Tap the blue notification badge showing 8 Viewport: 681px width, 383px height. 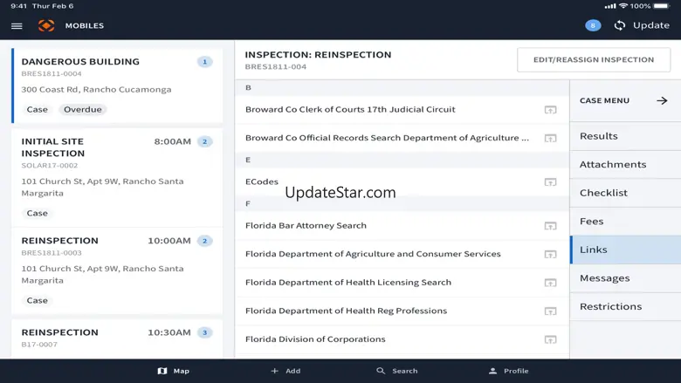[593, 25]
